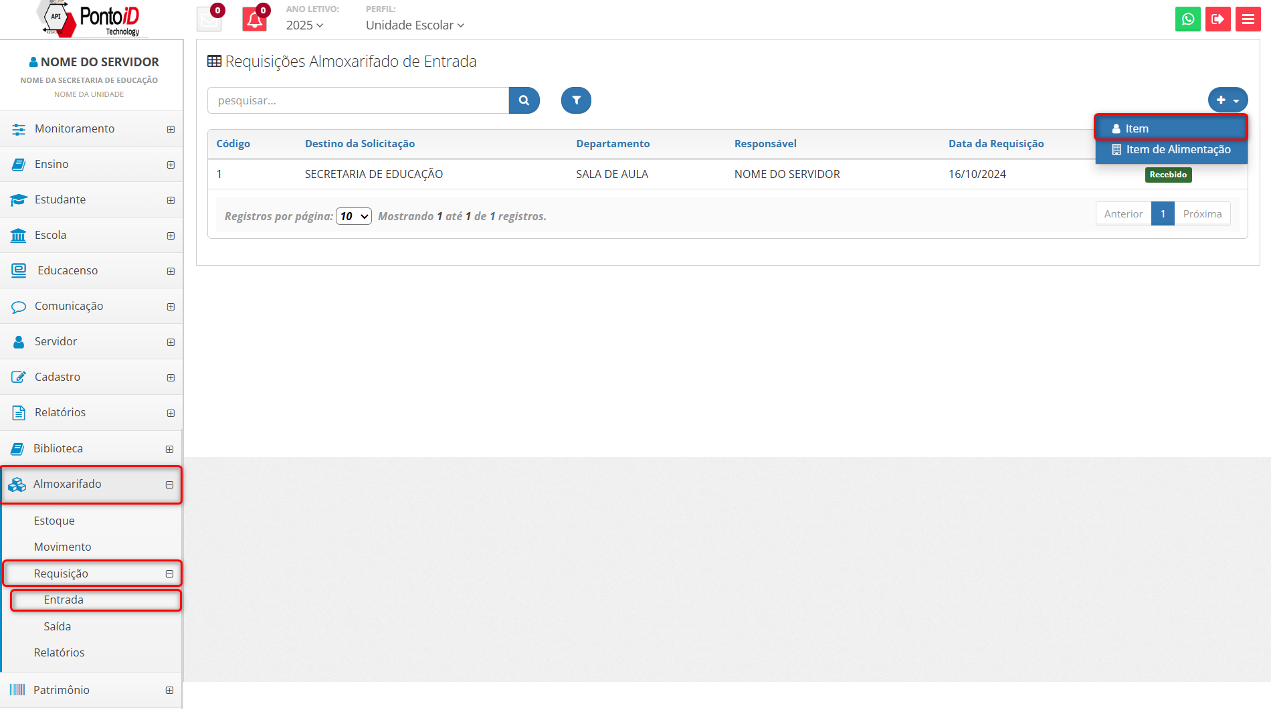
Task: Click the Educacenso icon
Action: click(19, 270)
